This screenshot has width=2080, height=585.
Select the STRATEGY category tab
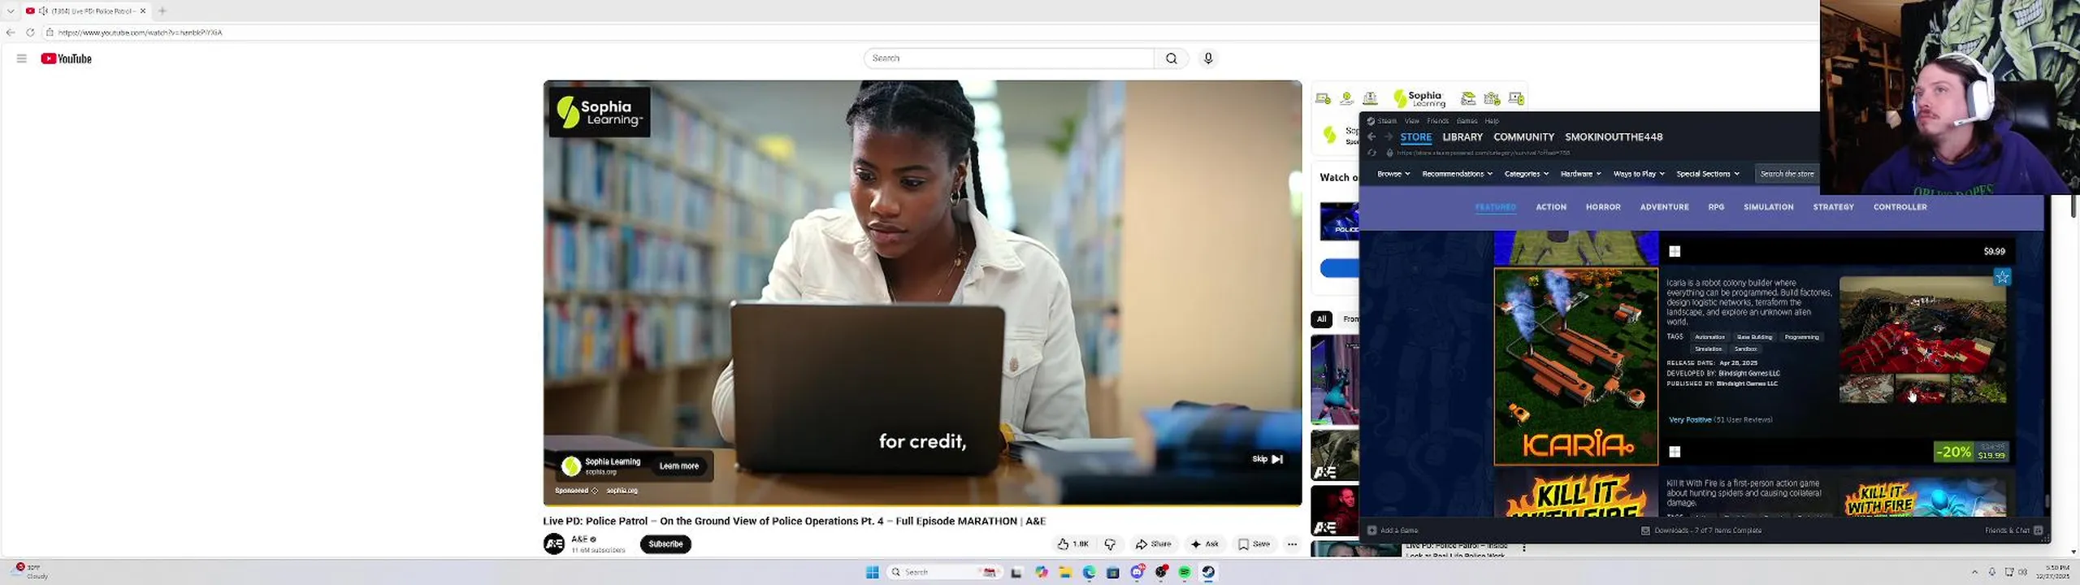1833,207
